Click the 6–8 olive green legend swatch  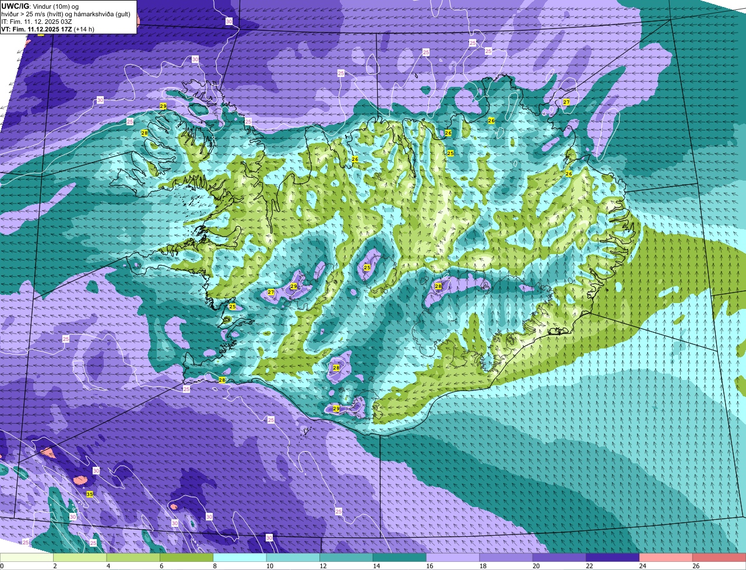pyautogui.click(x=187, y=557)
